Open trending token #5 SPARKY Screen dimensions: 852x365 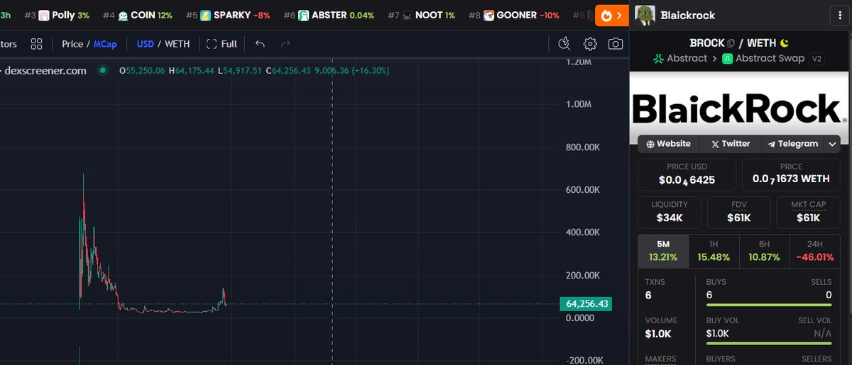228,15
